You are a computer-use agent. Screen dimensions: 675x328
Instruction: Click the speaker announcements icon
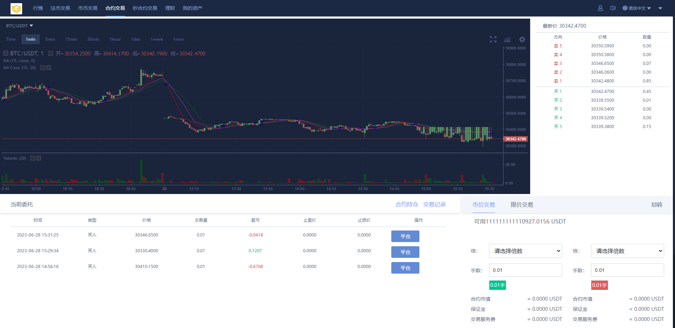pos(612,8)
